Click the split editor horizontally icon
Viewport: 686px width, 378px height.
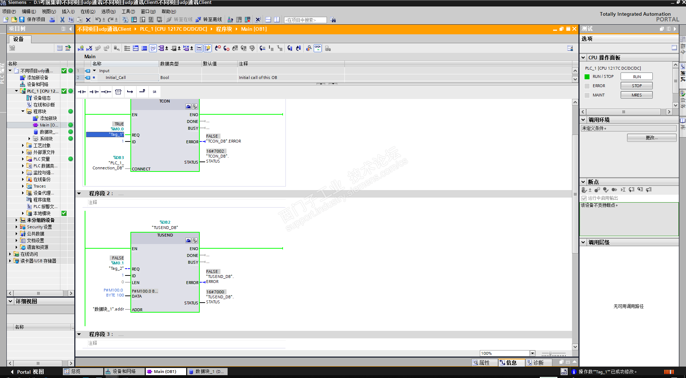(x=268, y=20)
